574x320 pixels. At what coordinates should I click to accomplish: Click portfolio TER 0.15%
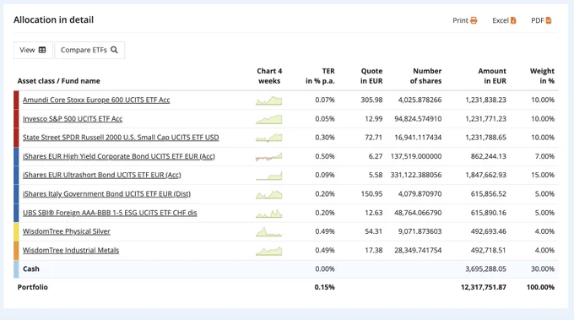click(325, 287)
